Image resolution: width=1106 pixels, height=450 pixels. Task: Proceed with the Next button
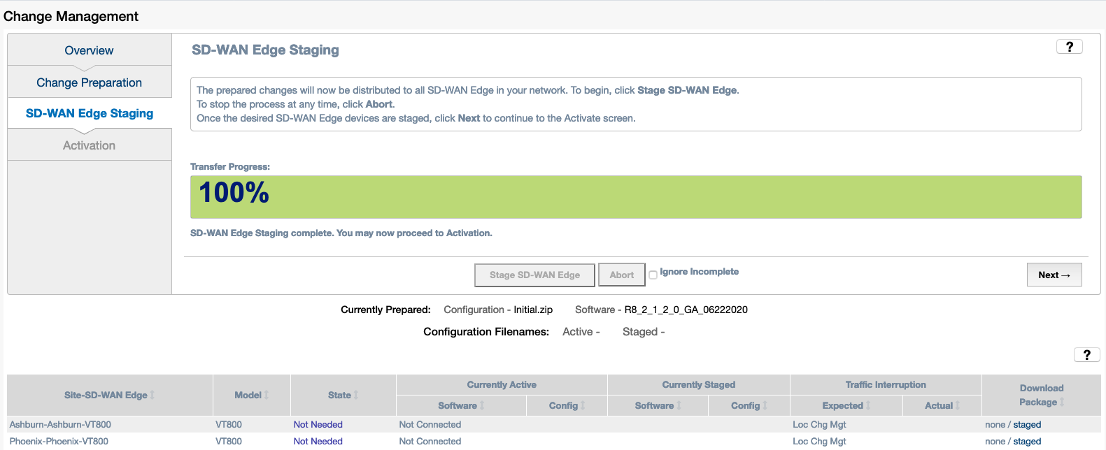click(1054, 275)
